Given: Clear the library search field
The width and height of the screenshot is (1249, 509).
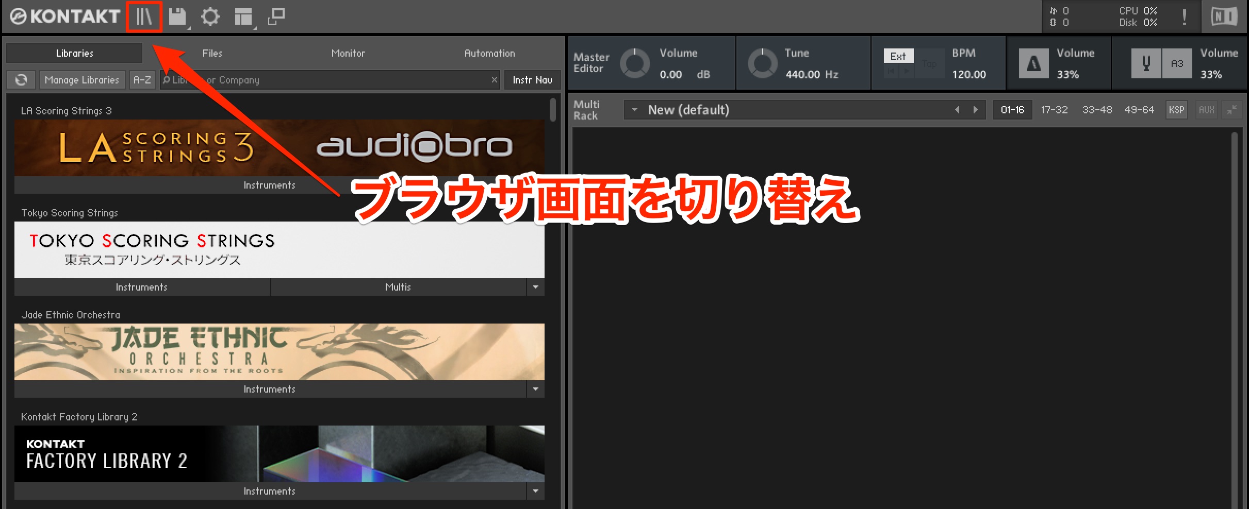Looking at the screenshot, I should pyautogui.click(x=494, y=80).
